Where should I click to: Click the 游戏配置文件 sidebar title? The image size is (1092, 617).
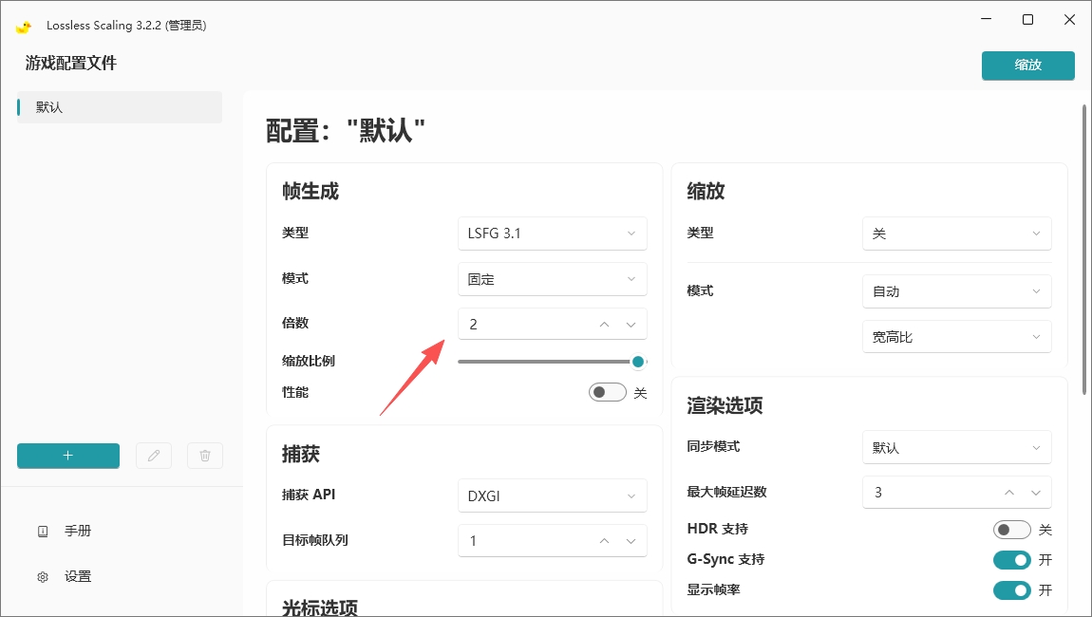coord(71,64)
